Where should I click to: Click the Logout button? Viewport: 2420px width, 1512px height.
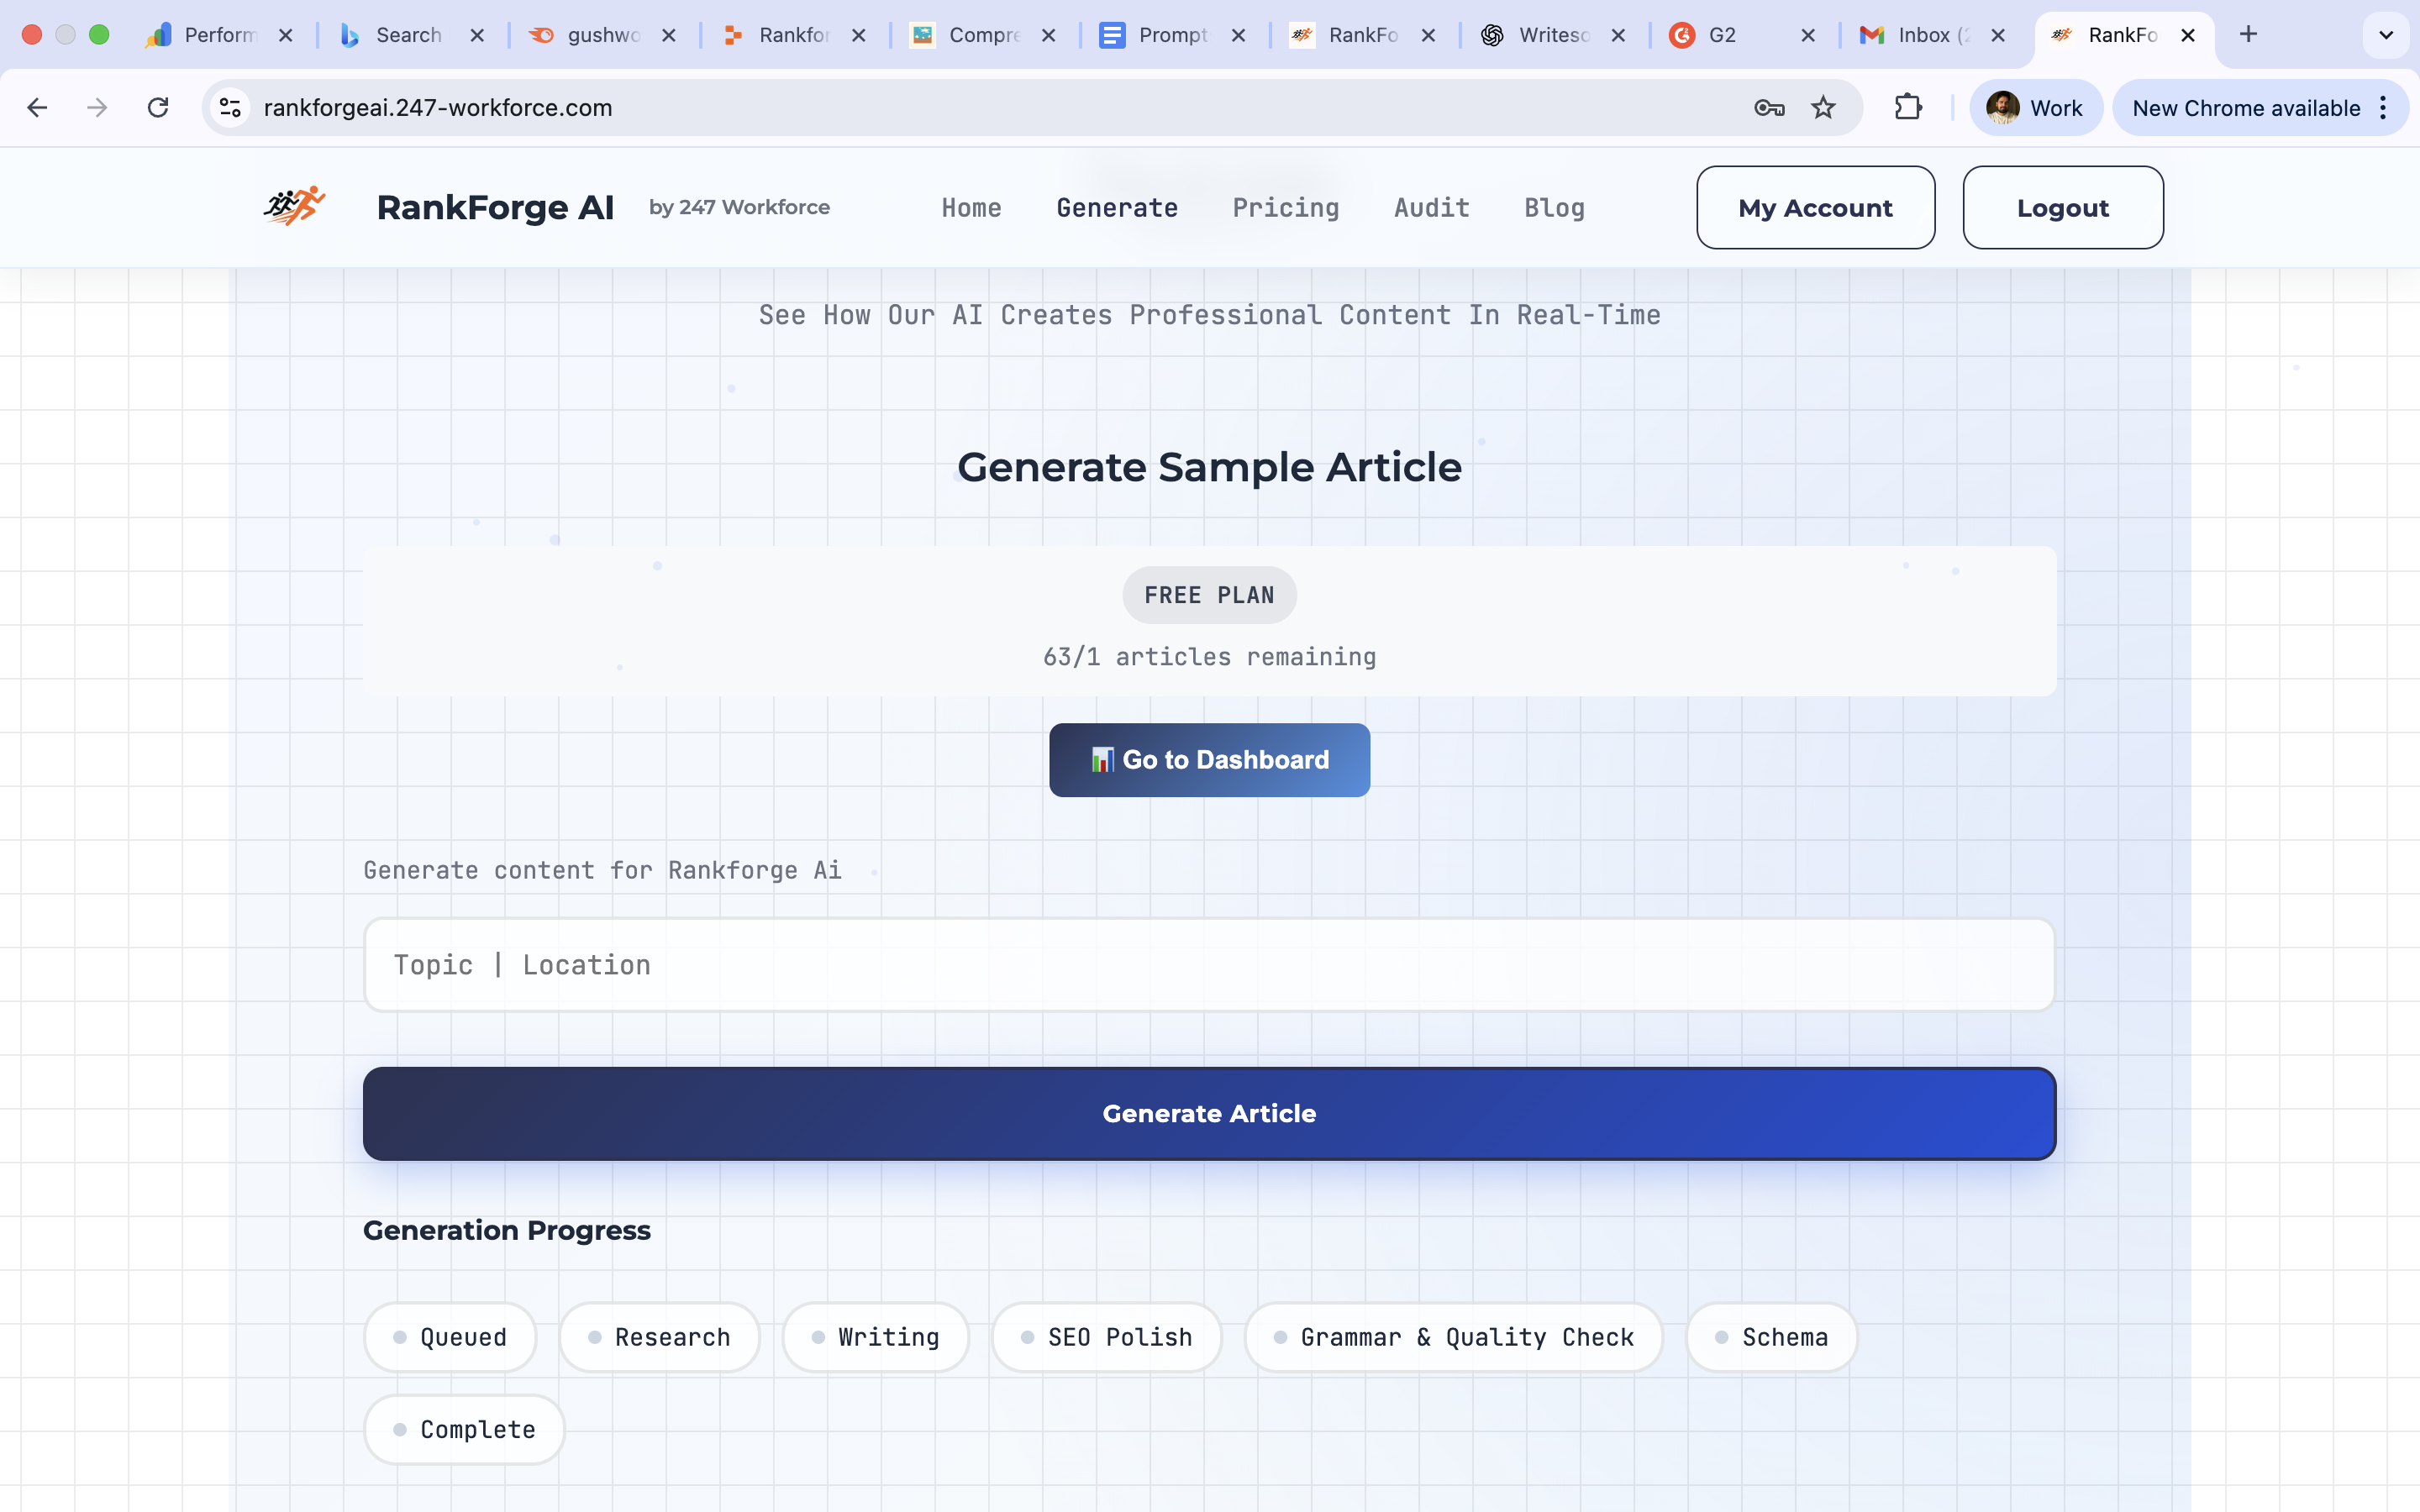2062,208
